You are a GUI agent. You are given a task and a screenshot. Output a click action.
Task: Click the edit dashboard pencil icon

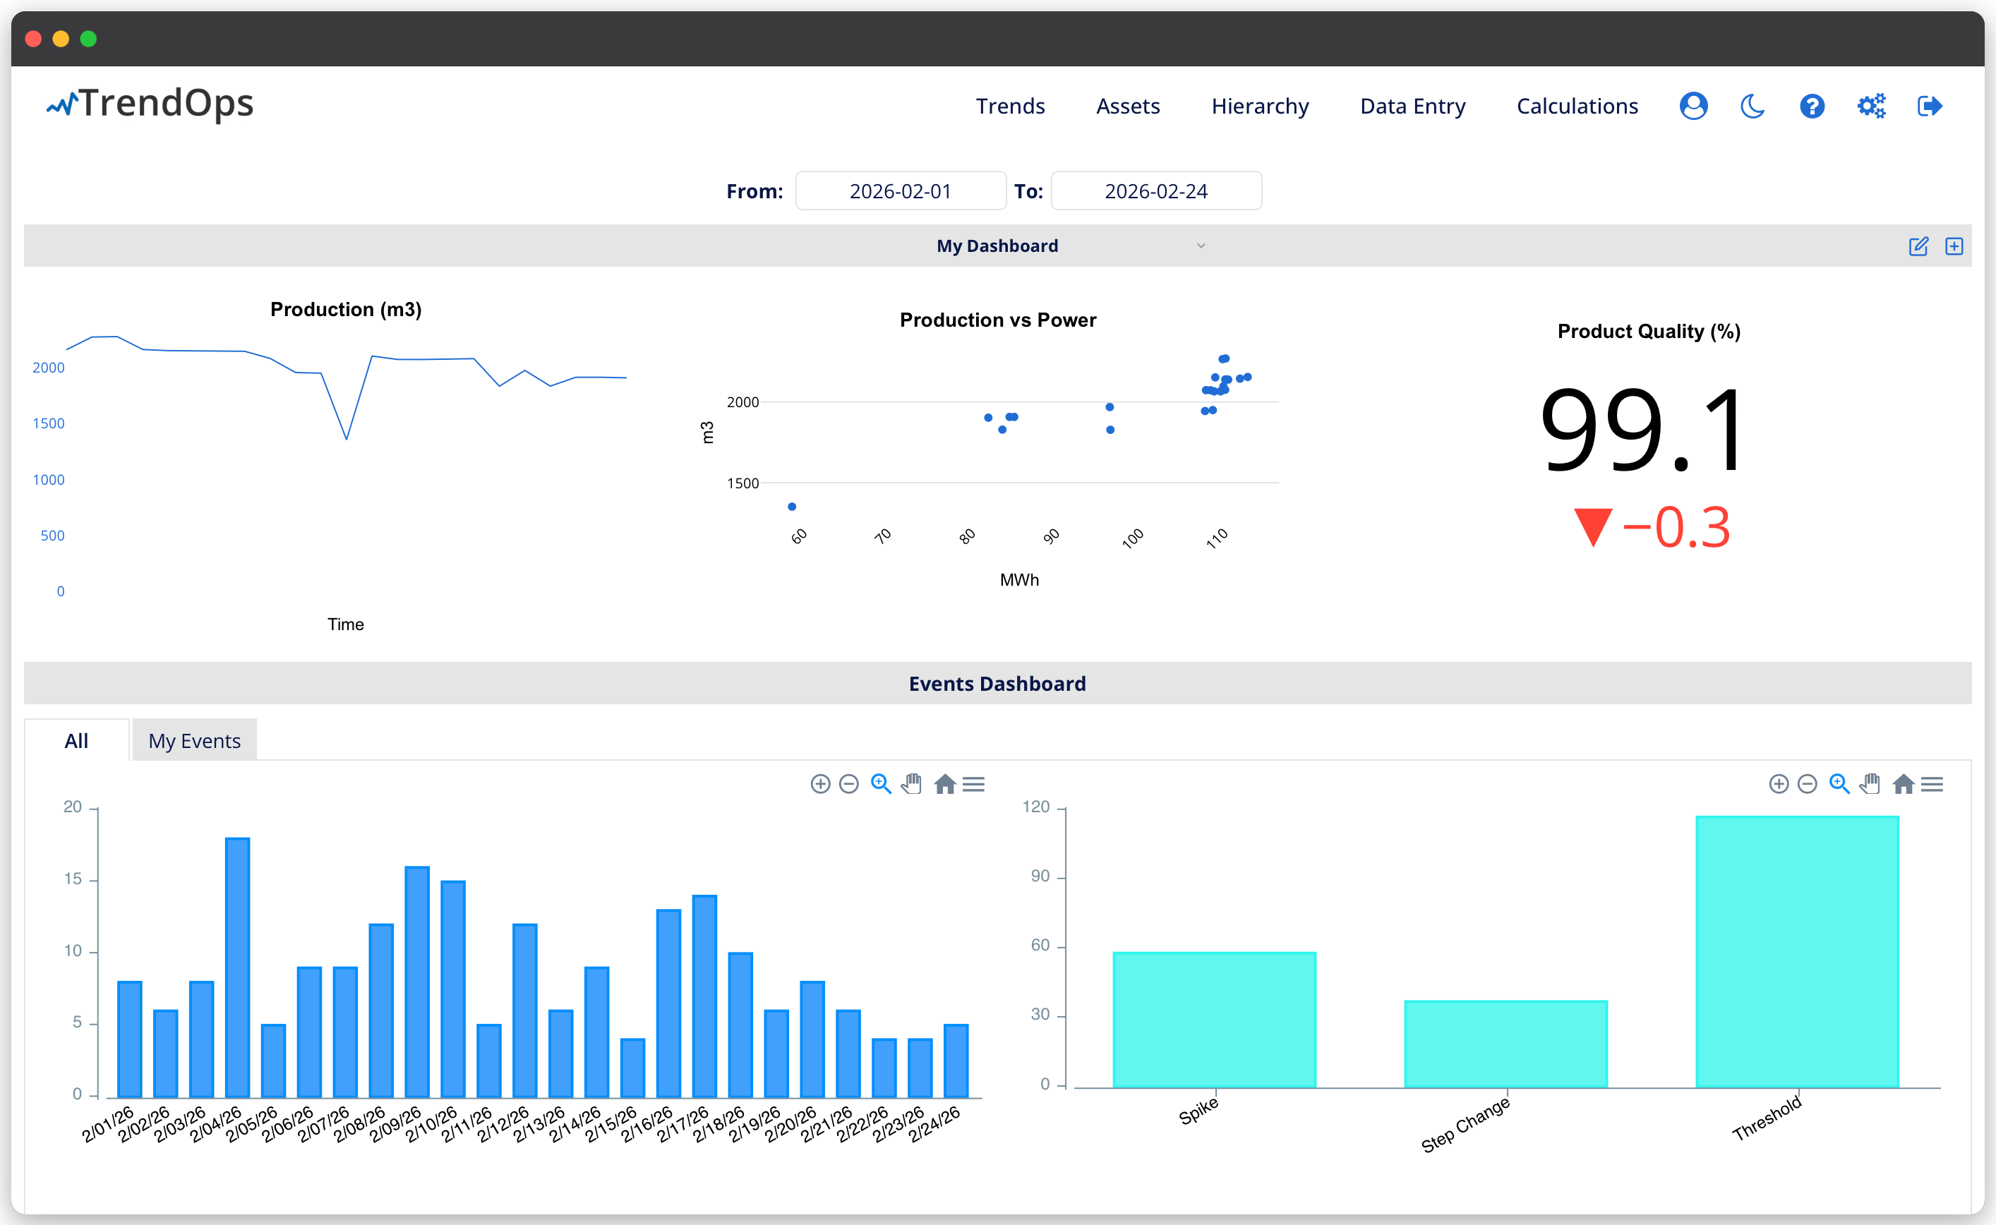(x=1918, y=246)
